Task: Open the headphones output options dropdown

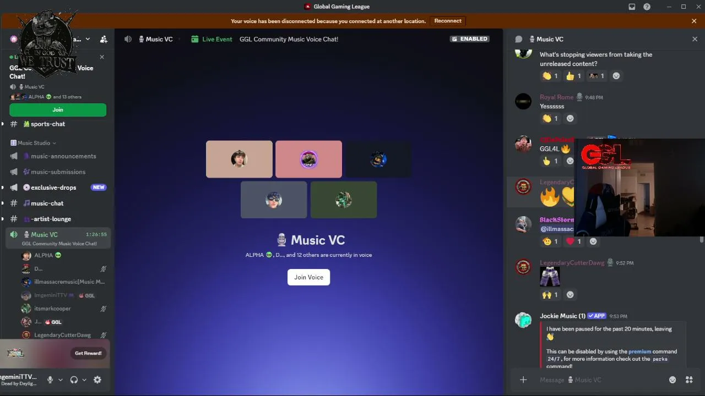Action: pos(84,380)
